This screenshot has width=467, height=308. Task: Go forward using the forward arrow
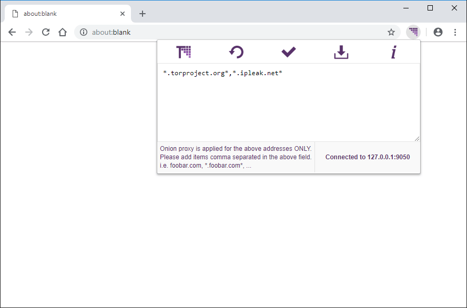pos(29,32)
